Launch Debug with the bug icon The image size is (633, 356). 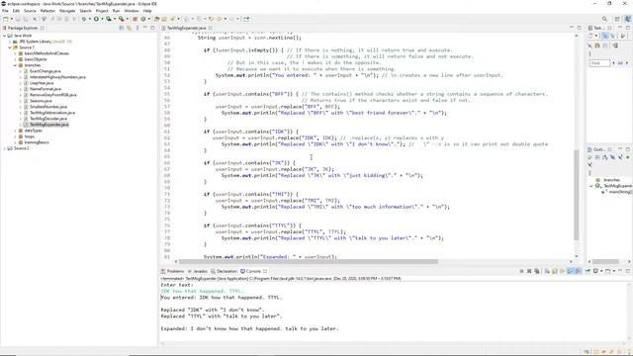(x=83, y=19)
